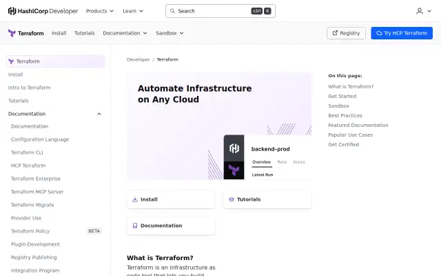Jump to Get Certified section

[343, 144]
